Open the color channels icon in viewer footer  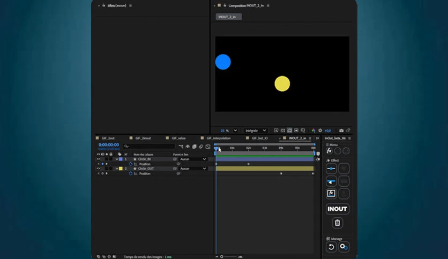313,131
